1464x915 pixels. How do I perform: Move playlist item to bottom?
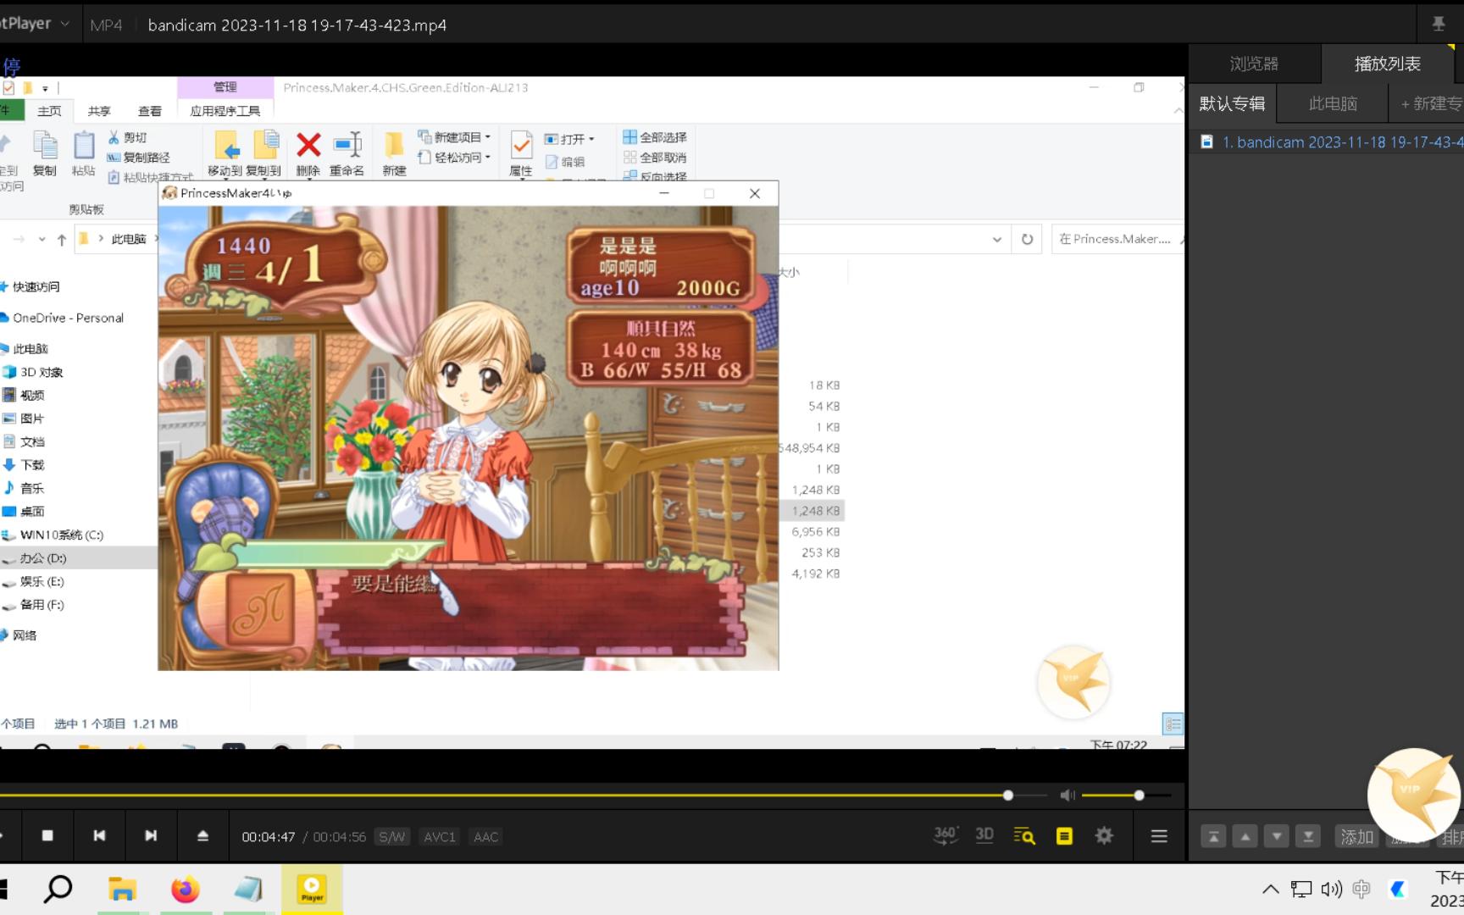coord(1308,837)
